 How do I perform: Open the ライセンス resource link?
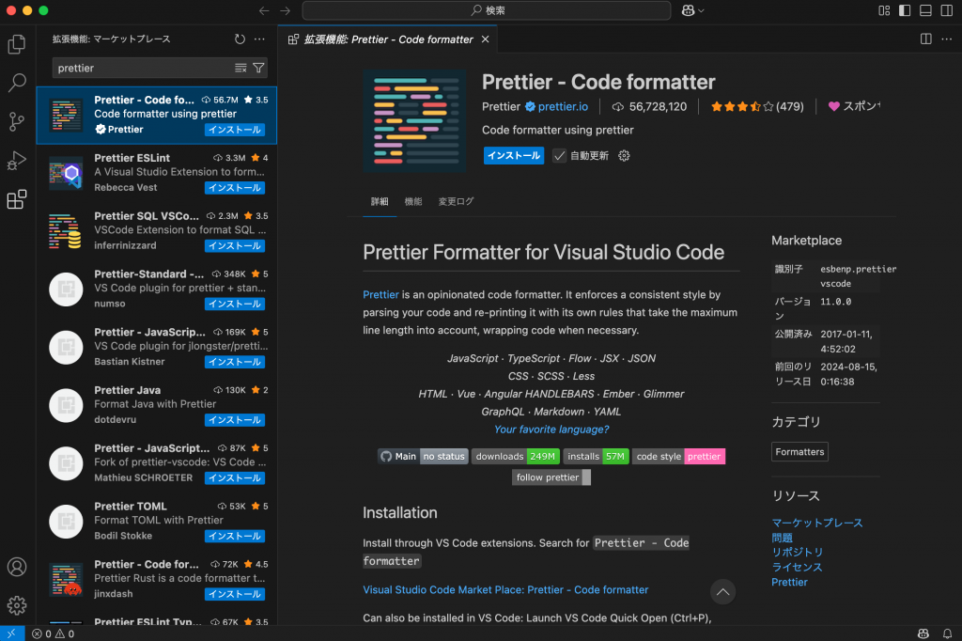[797, 567]
